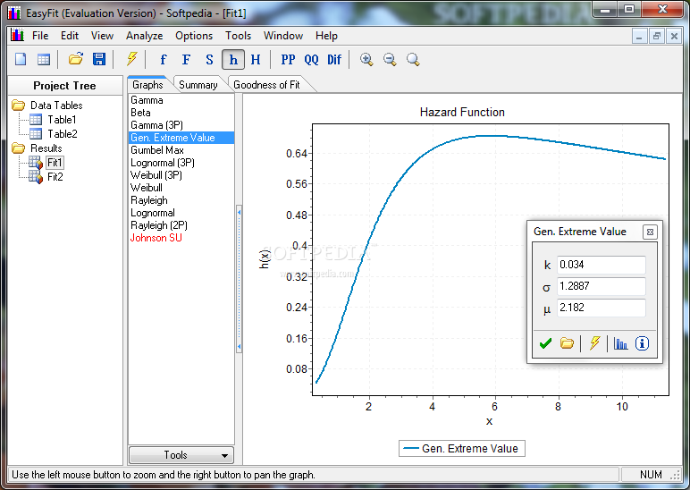Select Gen. Extreme Value in list

click(x=181, y=138)
